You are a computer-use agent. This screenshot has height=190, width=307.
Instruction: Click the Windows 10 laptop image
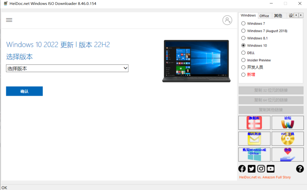coord(196,61)
